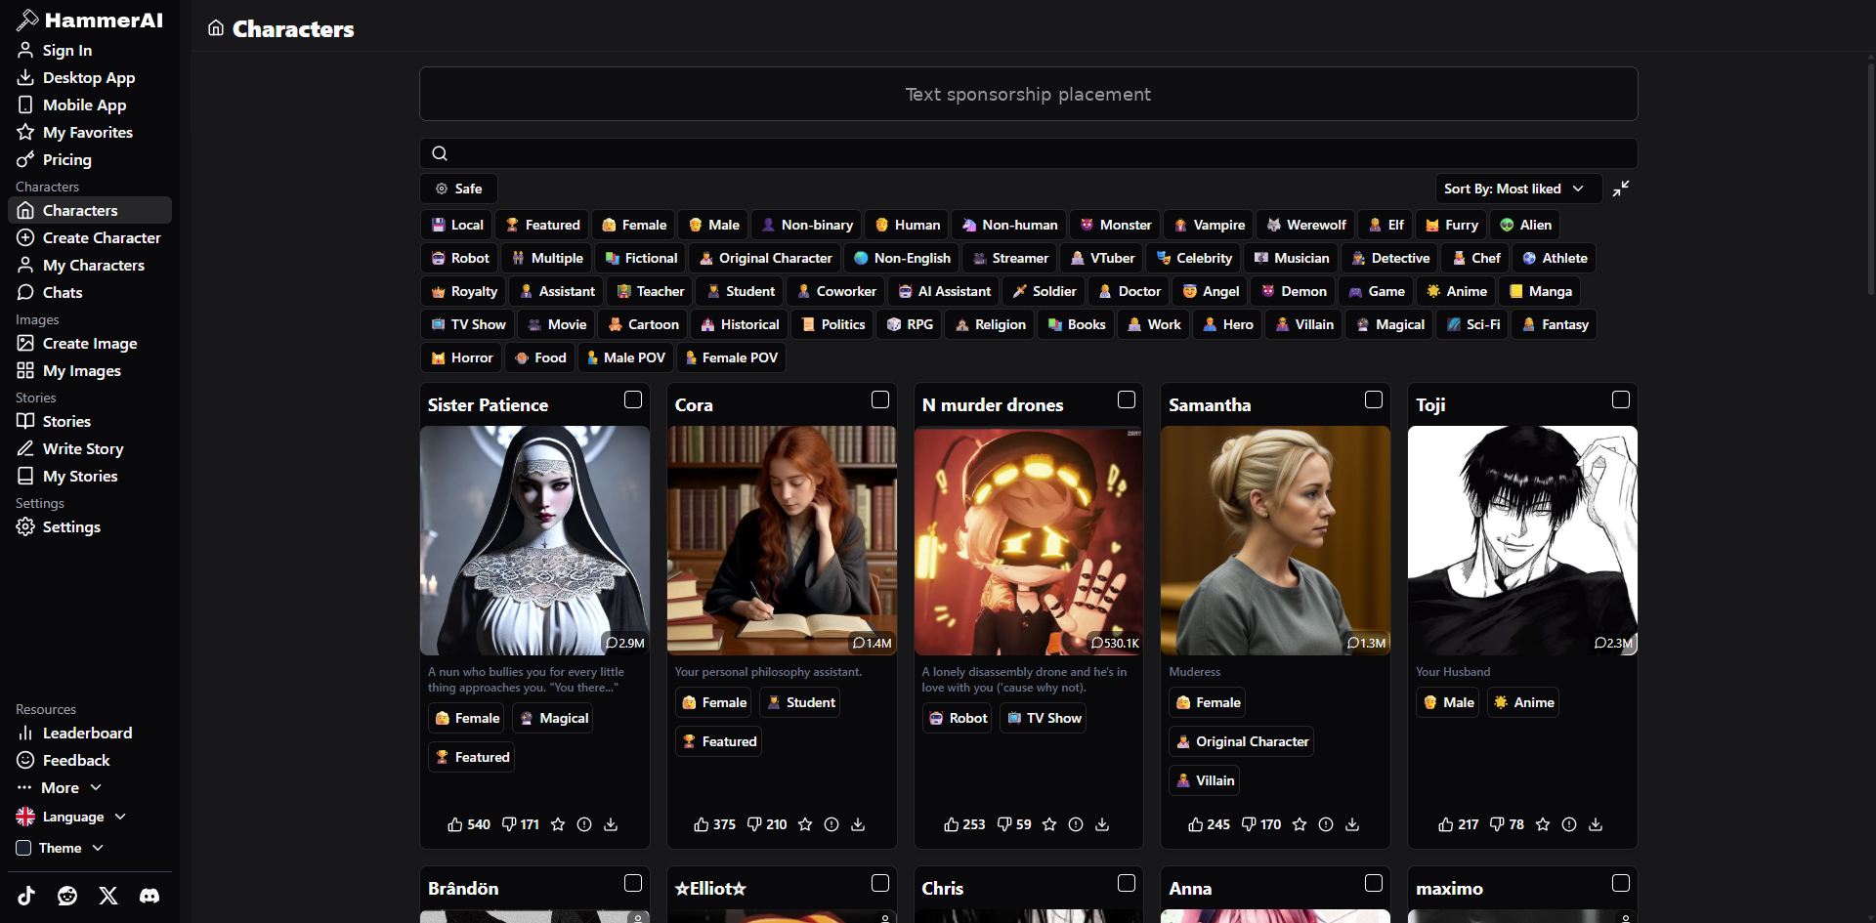Open TikTok social icon
Screen dimensions: 1876x923
26,896
